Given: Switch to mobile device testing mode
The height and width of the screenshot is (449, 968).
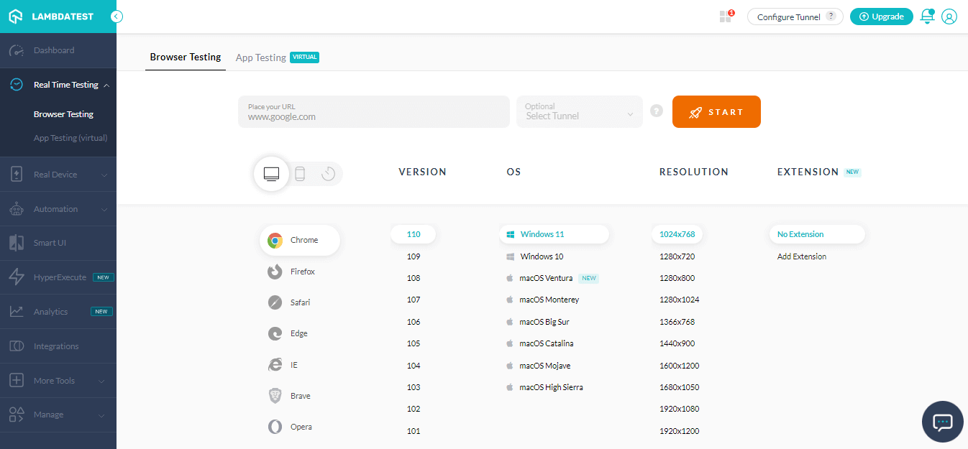Looking at the screenshot, I should [300, 173].
